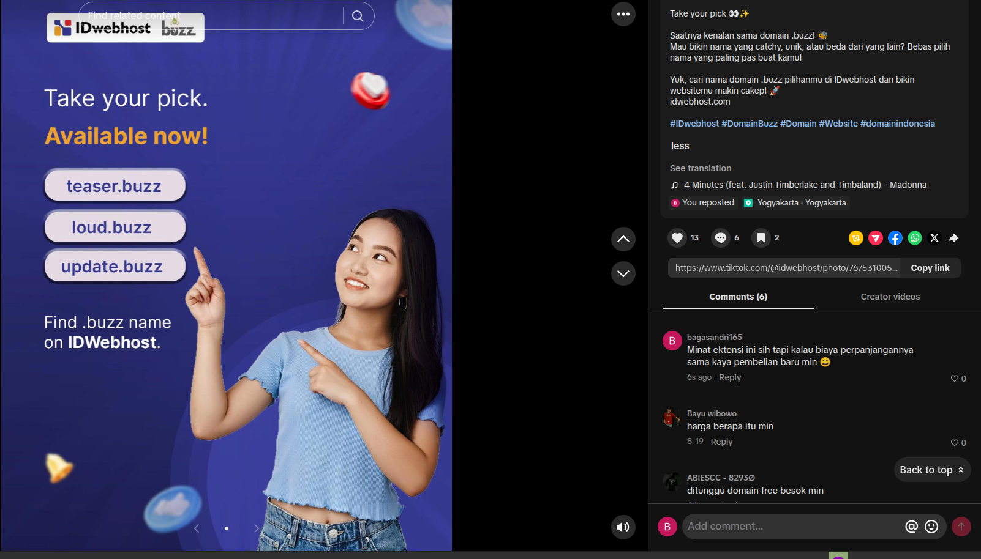Click the yellow repost icon
981x559 pixels.
856,238
